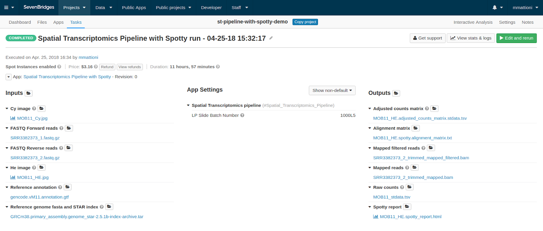This screenshot has height=231, width=543.
Task: Open the notifications bell
Action: pyautogui.click(x=498, y=7)
